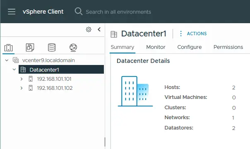Screen dimensions: 250x149
Task: Open the Configure tab
Action: pyautogui.click(x=190, y=47)
